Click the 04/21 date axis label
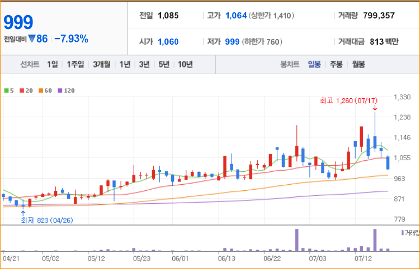The height and width of the screenshot is (269, 420). pos(11,258)
